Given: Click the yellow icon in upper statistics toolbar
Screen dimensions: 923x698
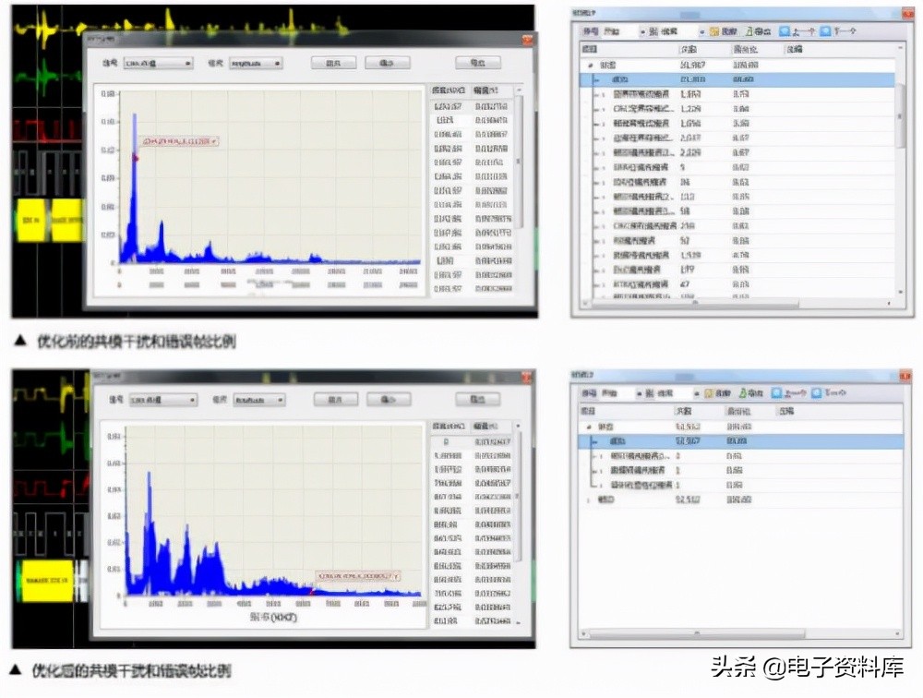Looking at the screenshot, I should click(714, 31).
